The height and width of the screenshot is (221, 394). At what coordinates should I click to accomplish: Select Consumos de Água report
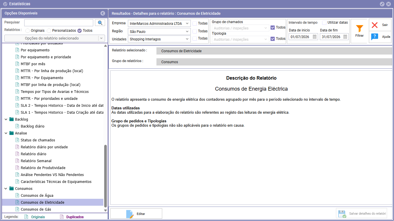(x=37, y=195)
